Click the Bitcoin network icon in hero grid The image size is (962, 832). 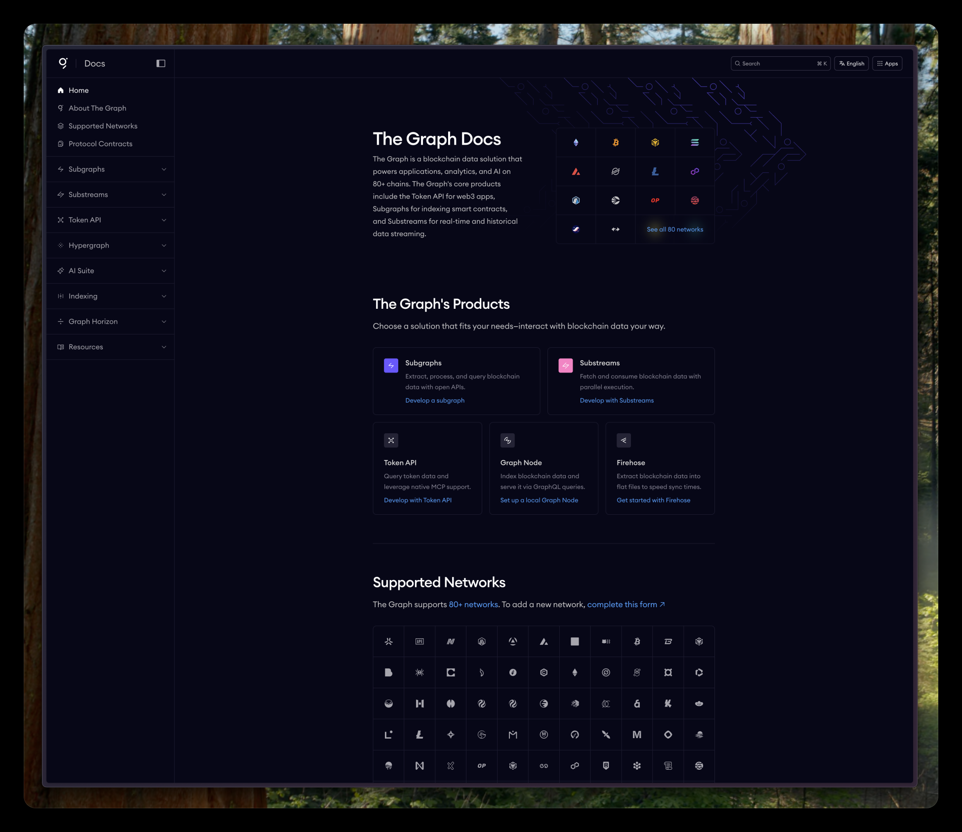(x=615, y=143)
